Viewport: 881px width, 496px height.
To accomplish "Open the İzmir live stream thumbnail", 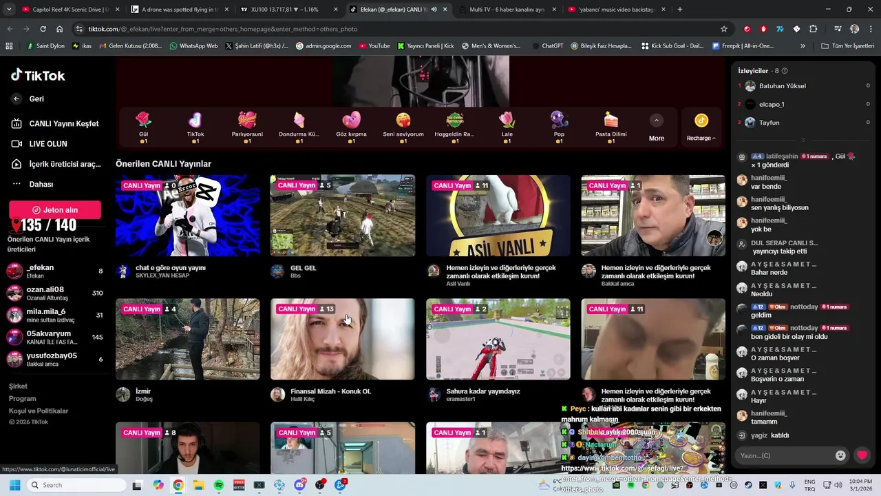I will (188, 339).
